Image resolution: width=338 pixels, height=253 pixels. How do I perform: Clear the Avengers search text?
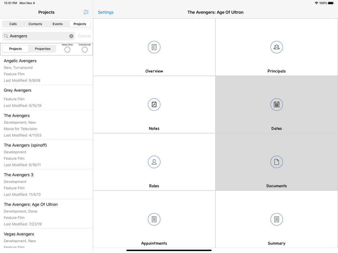pos(71,36)
